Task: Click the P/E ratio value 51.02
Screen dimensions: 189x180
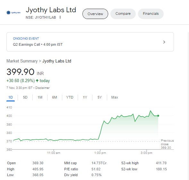Action: (96, 169)
